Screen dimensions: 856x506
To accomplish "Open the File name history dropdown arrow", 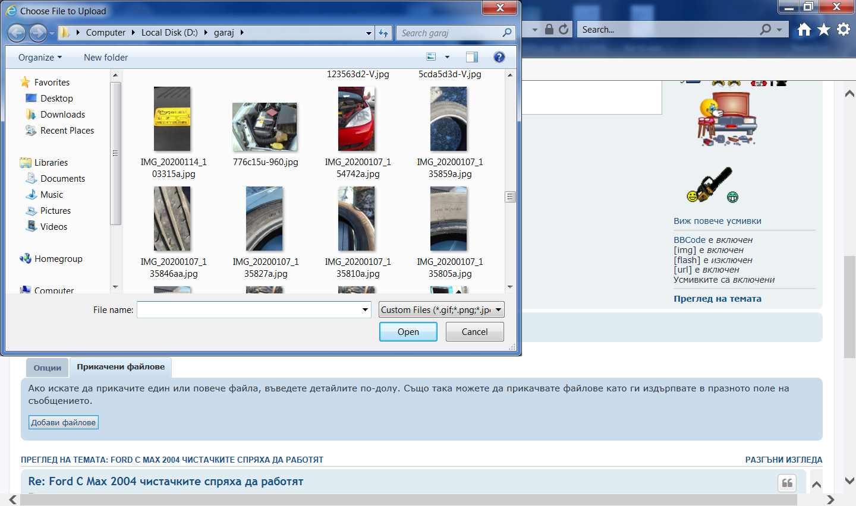I will (365, 309).
